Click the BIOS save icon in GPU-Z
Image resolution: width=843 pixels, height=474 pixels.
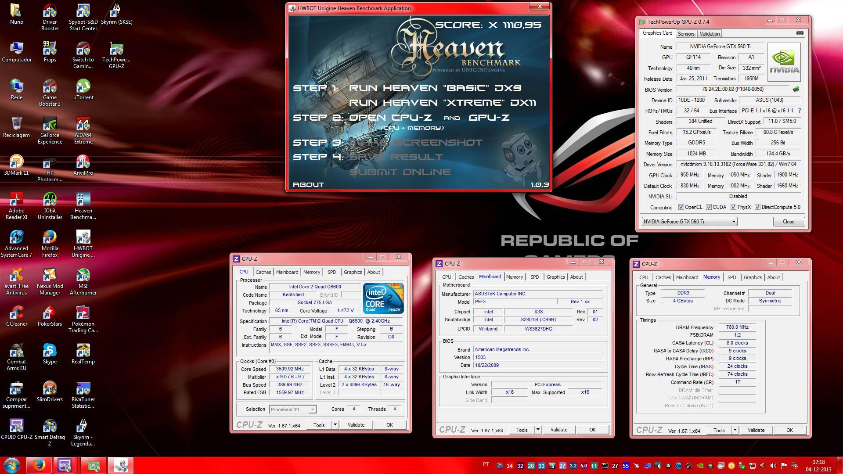(796, 89)
